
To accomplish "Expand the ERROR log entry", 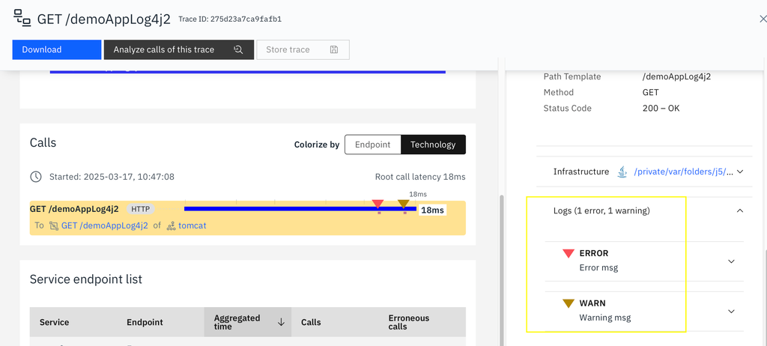I will pyautogui.click(x=731, y=261).
